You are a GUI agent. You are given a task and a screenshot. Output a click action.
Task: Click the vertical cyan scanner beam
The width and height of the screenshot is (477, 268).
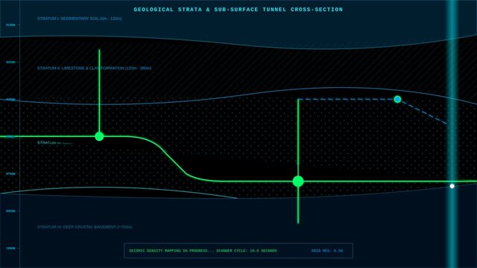point(452,134)
